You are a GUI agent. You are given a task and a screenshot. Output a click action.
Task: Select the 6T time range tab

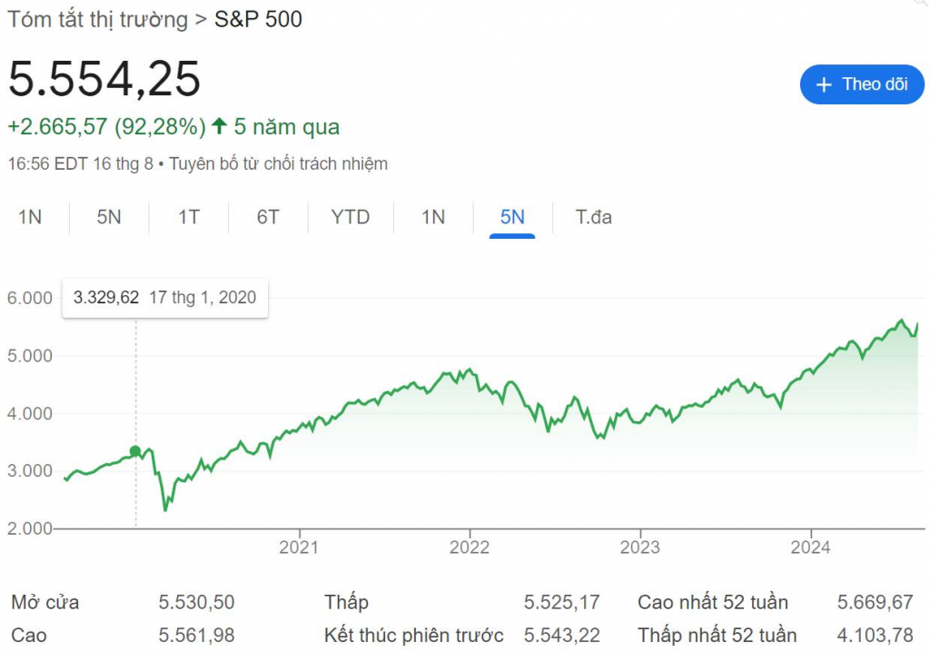click(267, 217)
